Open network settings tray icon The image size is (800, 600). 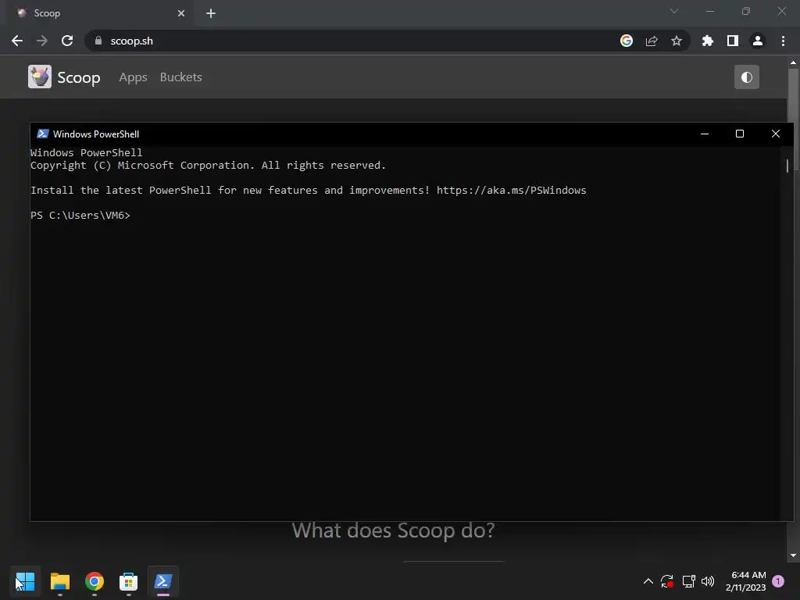coord(689,581)
